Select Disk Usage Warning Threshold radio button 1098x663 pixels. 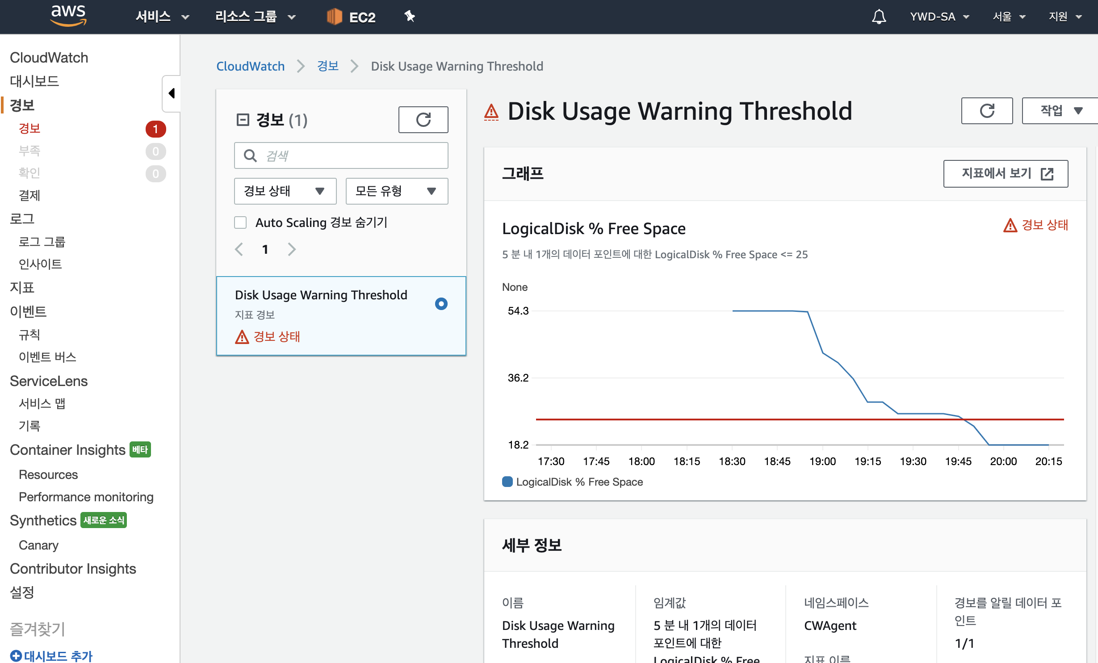tap(440, 304)
